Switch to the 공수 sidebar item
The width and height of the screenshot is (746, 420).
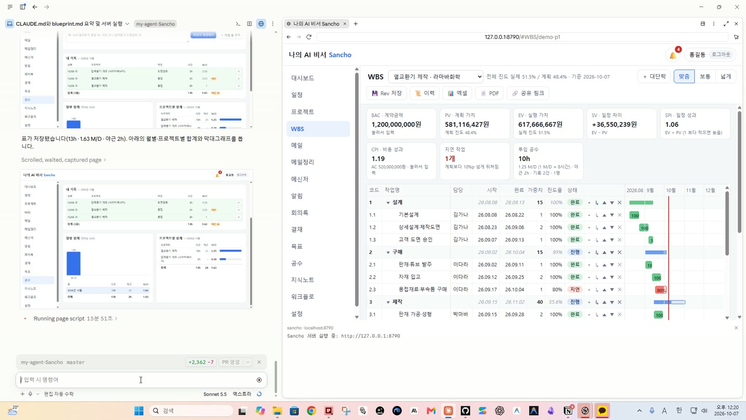(318, 263)
